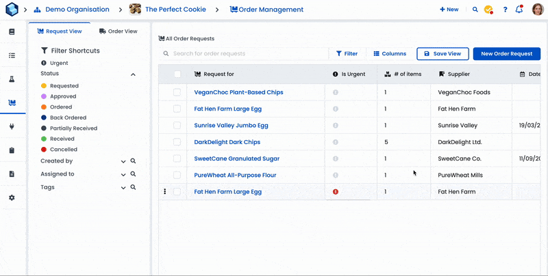Switch to the Order View tab
548x276 pixels.
point(118,31)
